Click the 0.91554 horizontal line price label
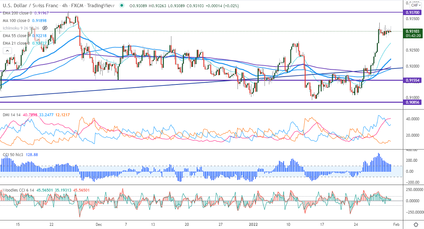Viewport: 424px width, 229px height. point(413,80)
